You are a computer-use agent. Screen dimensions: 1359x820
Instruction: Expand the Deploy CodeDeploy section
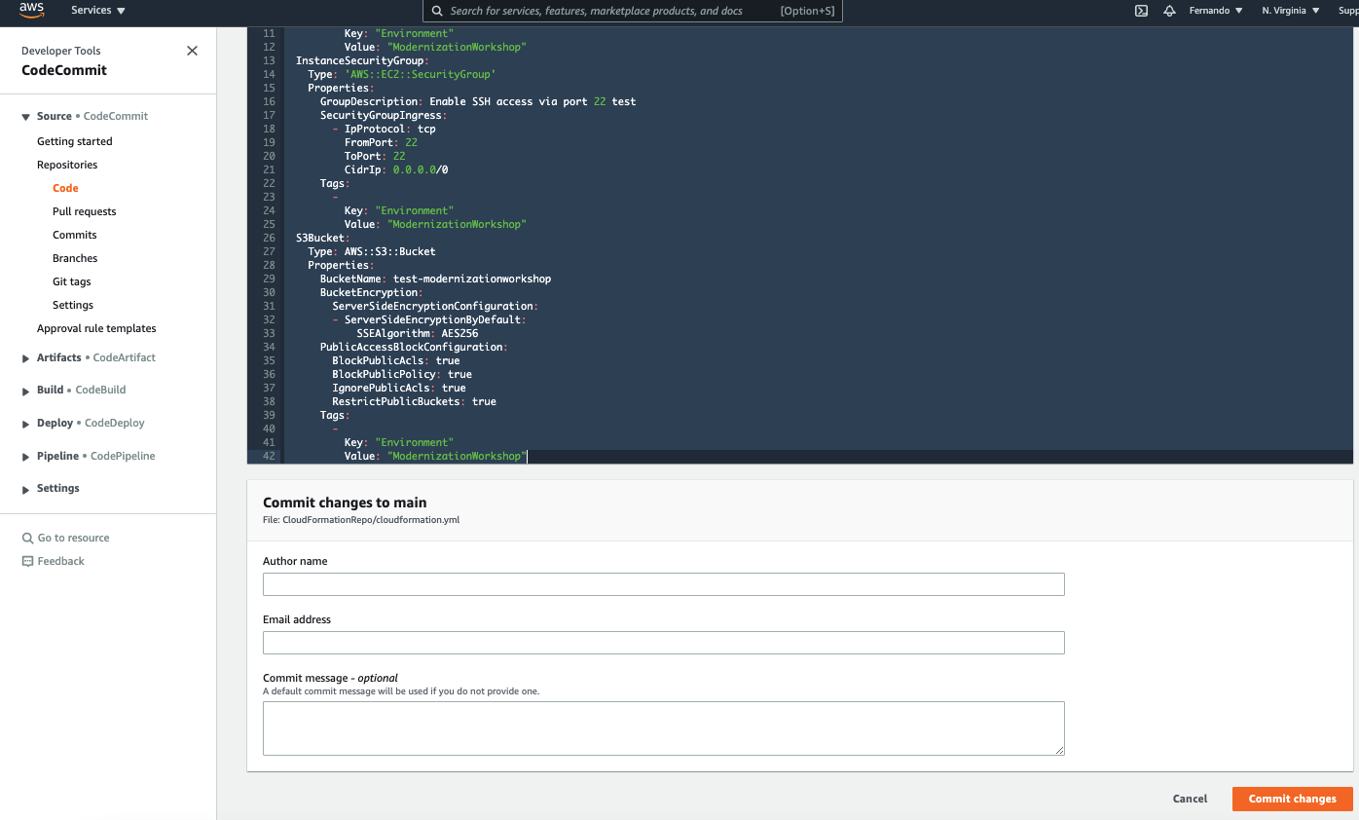click(x=26, y=424)
